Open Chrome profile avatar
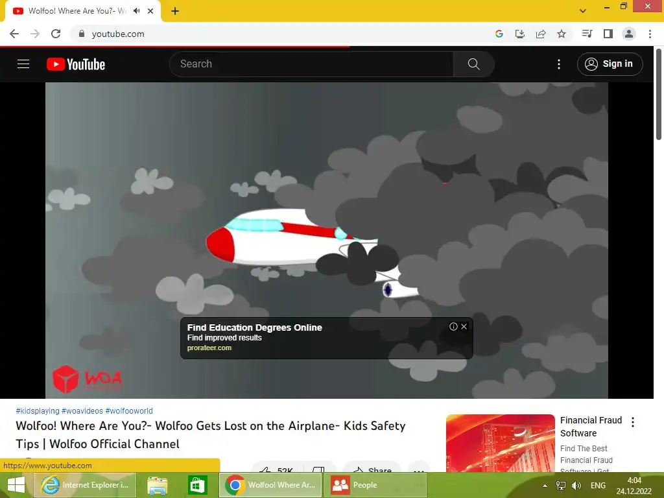This screenshot has height=498, width=664. tap(629, 34)
